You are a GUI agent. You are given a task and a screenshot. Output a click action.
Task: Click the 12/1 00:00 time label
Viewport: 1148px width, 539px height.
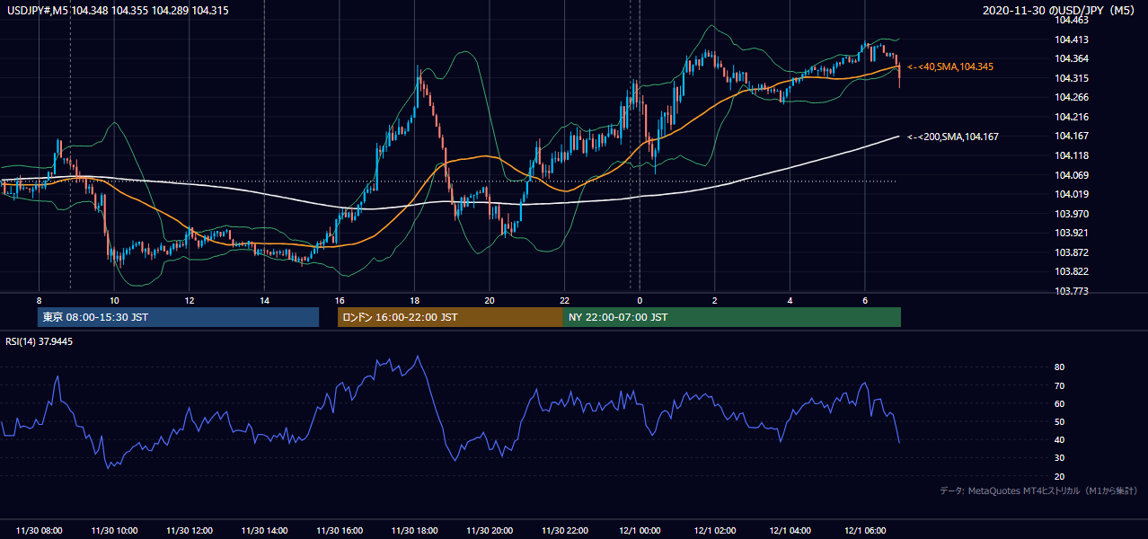pos(640,531)
